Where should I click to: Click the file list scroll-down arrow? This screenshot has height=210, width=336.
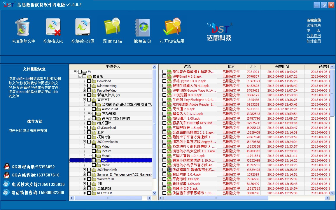pos(332,193)
